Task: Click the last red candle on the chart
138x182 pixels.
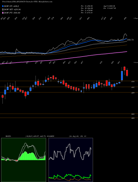Action: [127, 73]
